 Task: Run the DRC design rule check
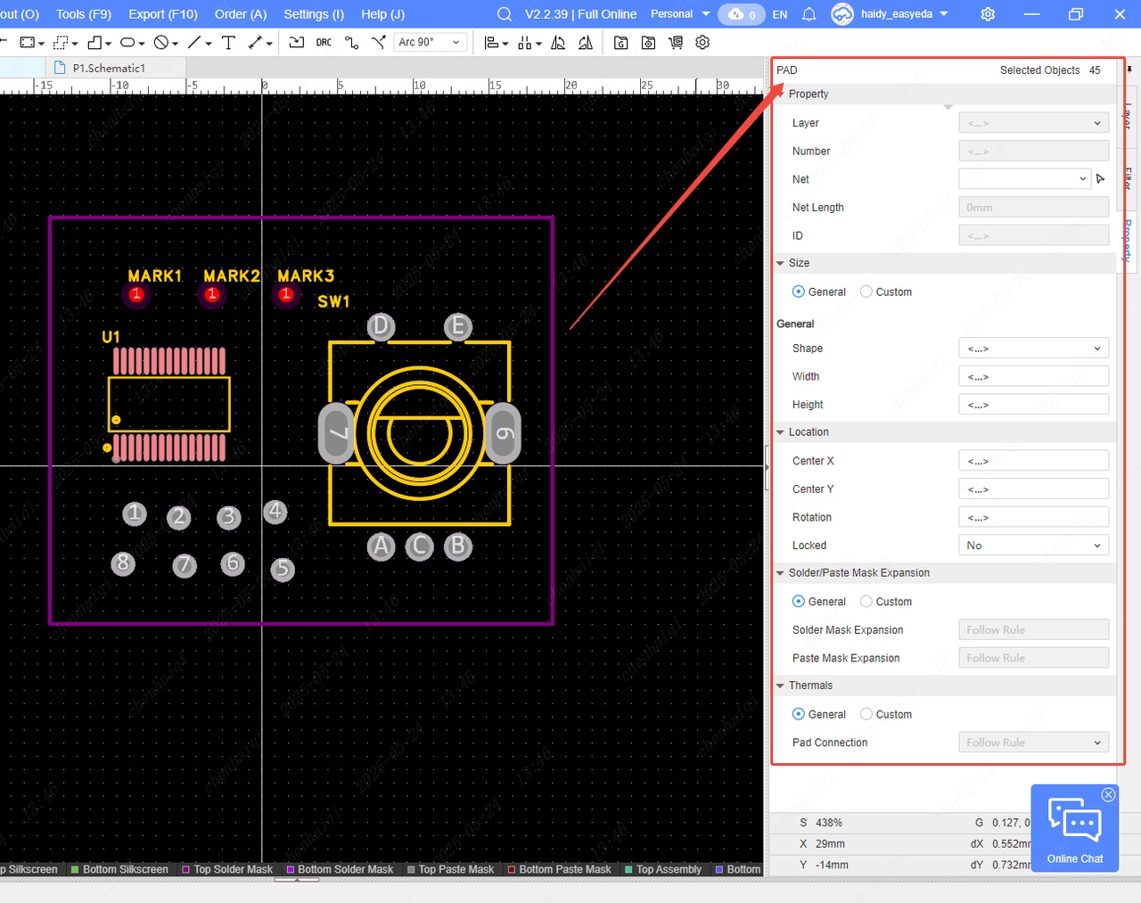(x=324, y=43)
